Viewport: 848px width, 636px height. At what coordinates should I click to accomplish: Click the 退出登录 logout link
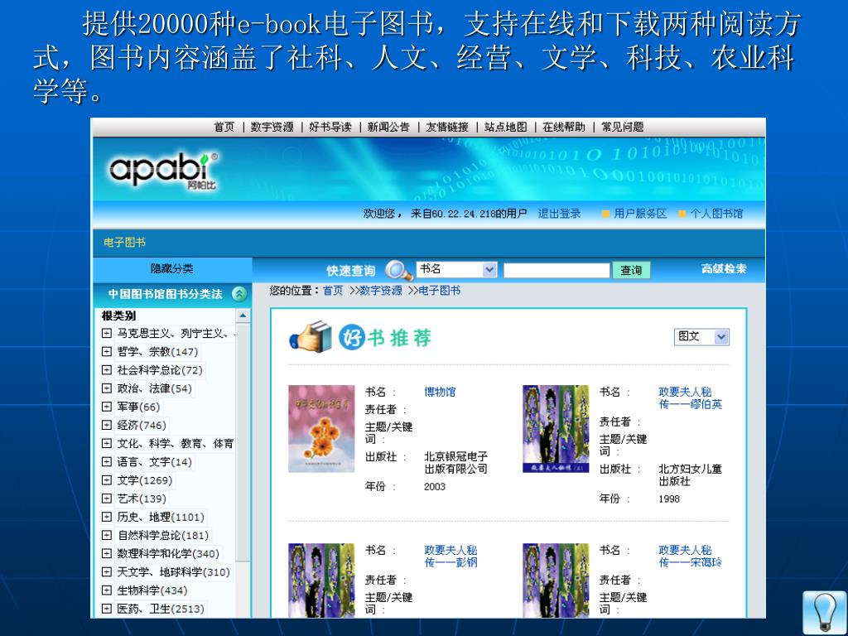point(559,214)
